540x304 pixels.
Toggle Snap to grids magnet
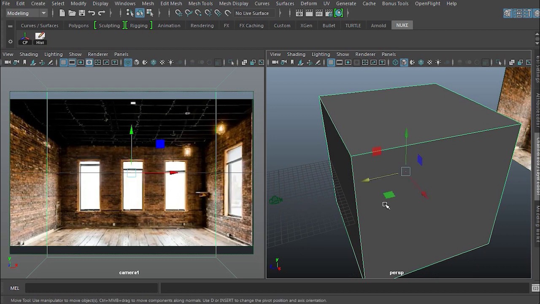coord(178,13)
